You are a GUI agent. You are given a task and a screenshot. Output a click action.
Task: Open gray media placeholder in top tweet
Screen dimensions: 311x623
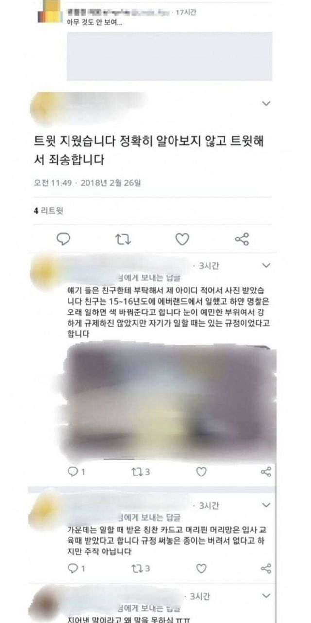point(170,56)
